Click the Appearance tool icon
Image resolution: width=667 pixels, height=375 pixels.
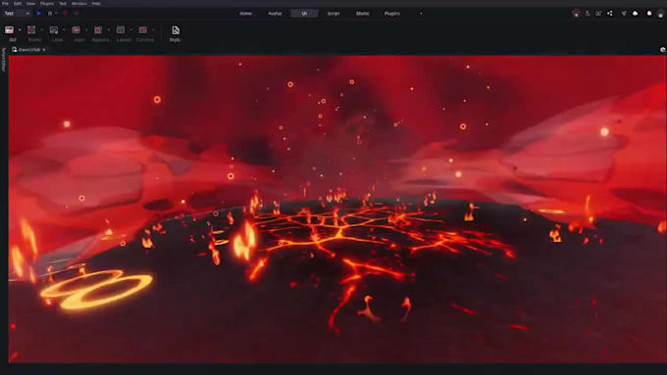[98, 30]
